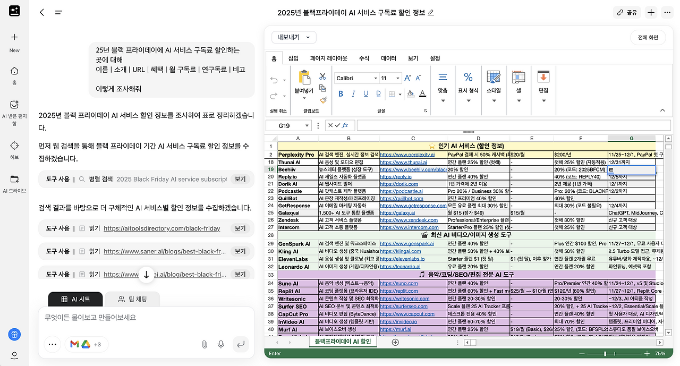Click 보기 on the 병렬 검색 row
The height and width of the screenshot is (366, 680).
pyautogui.click(x=240, y=180)
